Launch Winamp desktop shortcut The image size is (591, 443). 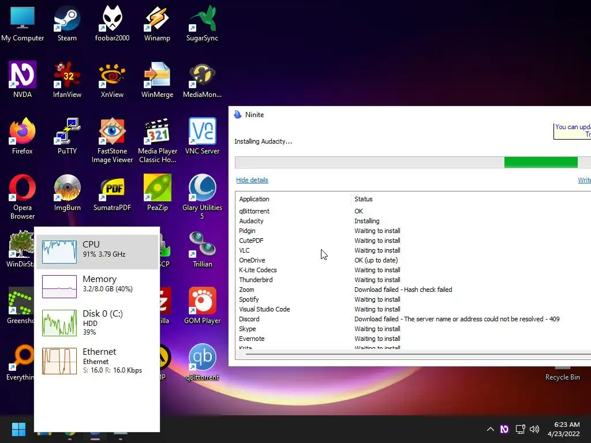pos(157,23)
